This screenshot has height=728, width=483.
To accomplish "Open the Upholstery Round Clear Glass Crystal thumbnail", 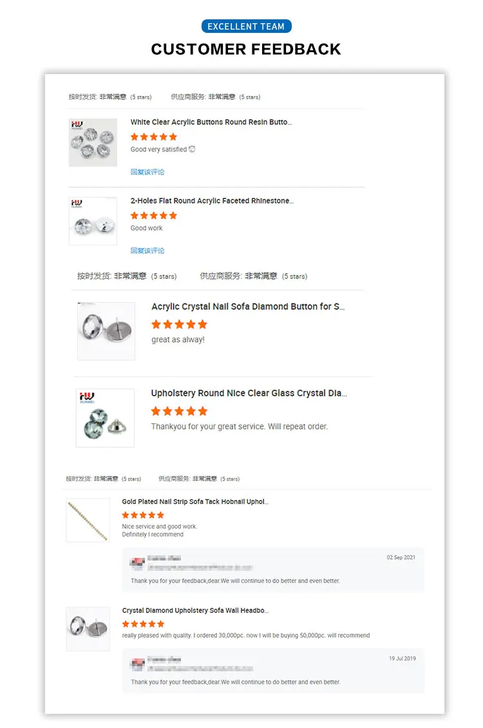I will 106,418.
